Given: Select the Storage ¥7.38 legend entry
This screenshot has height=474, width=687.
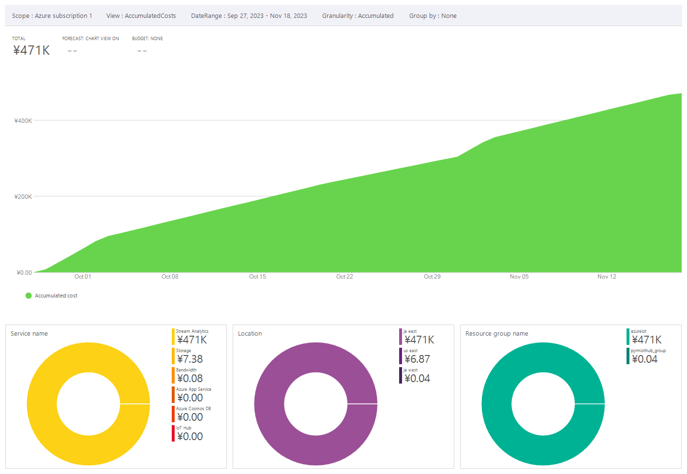Looking at the screenshot, I should [189, 356].
